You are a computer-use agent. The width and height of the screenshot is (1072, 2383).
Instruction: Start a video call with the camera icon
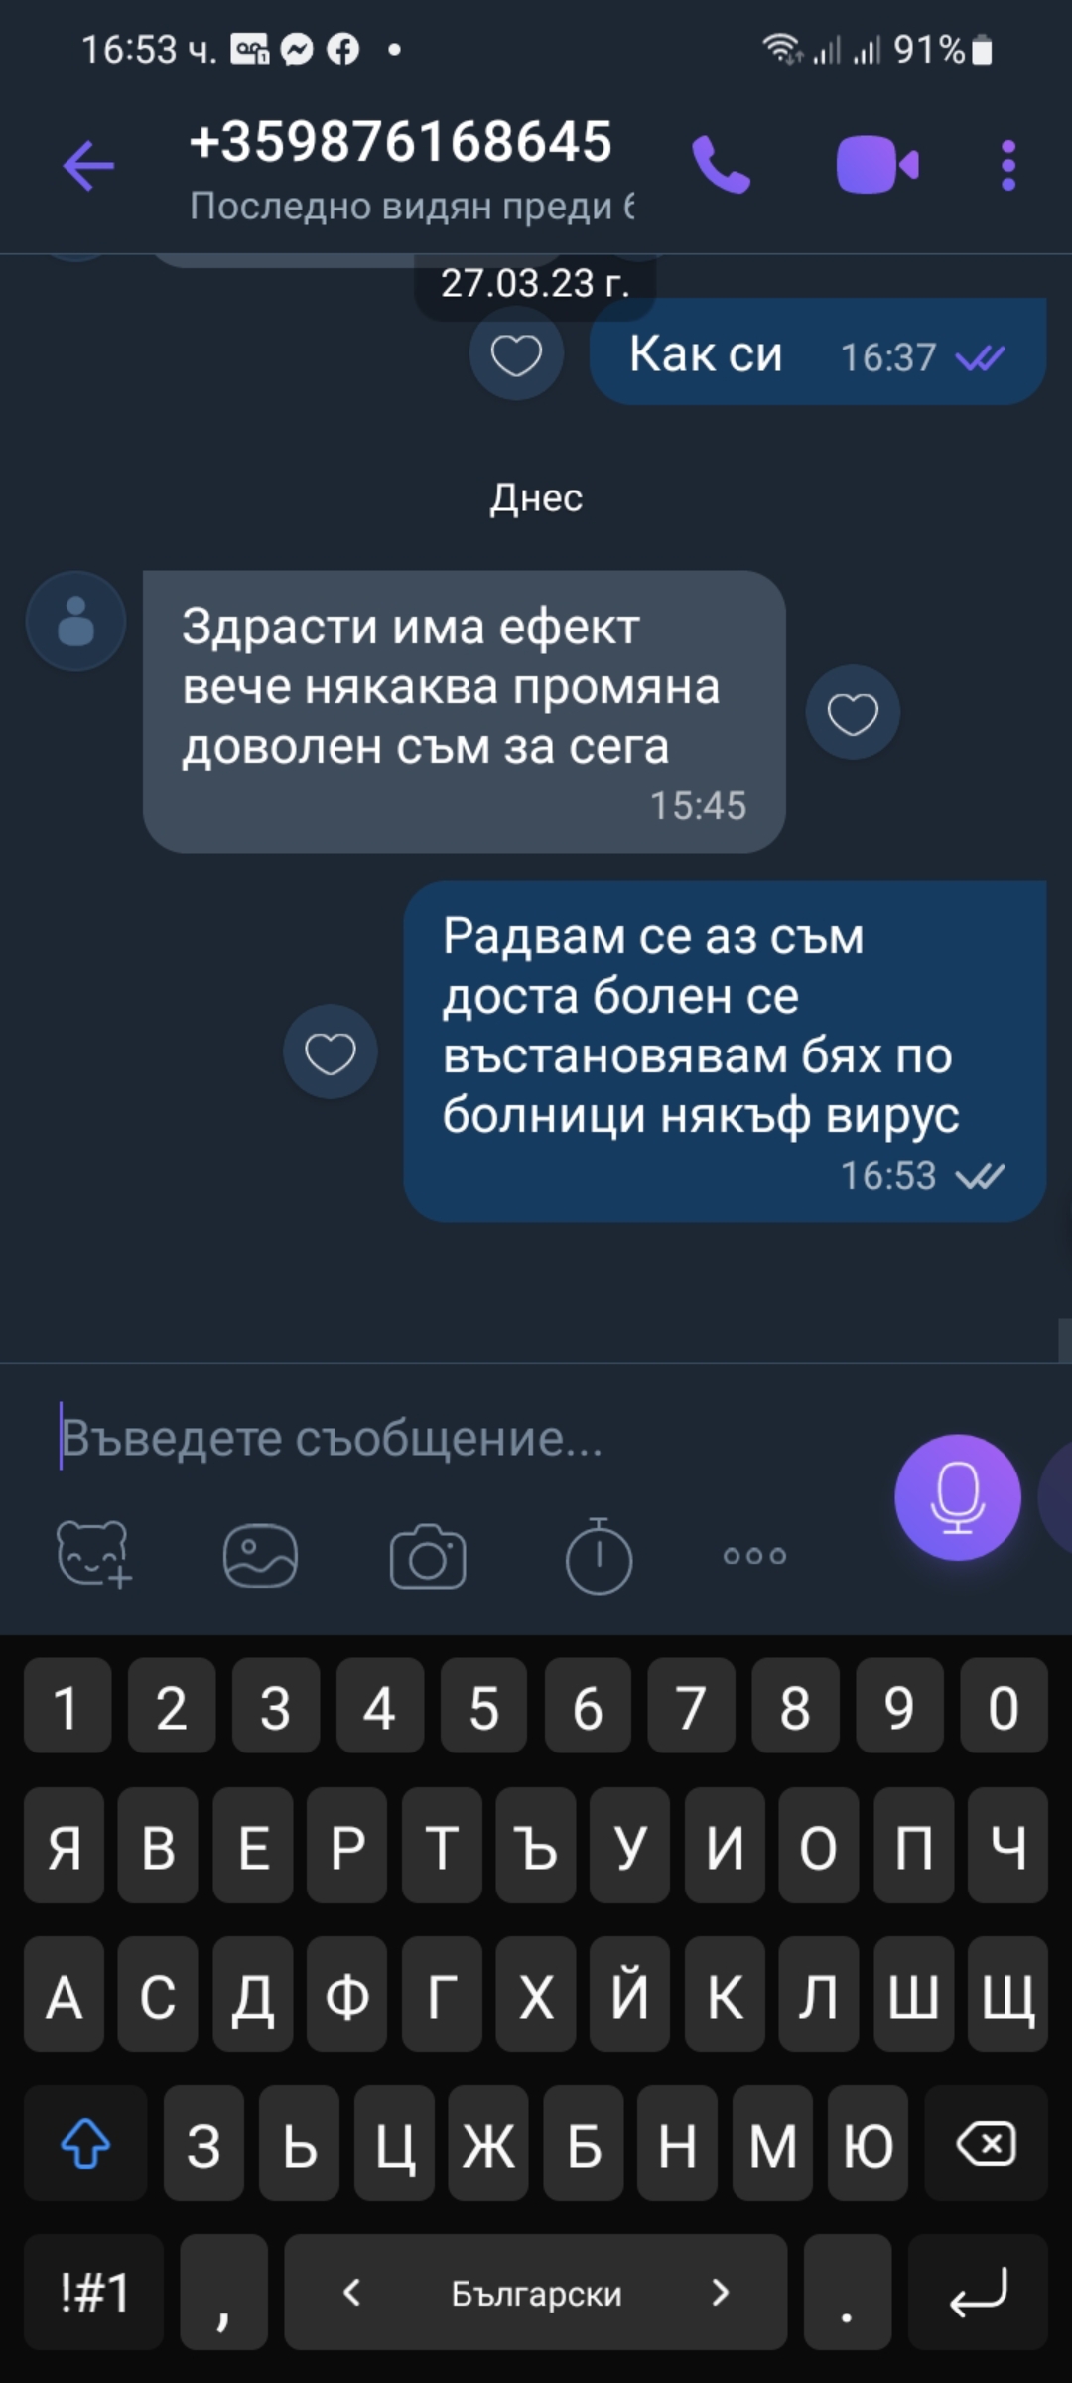tap(877, 164)
